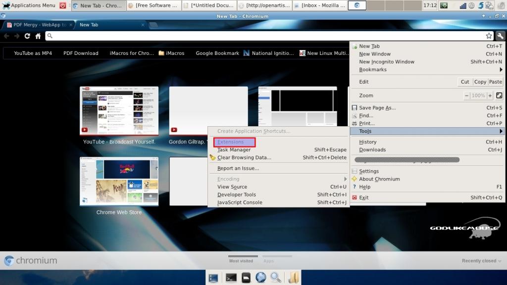Click the Paste button in the Edit row
The image size is (507, 285).
pos(495,82)
